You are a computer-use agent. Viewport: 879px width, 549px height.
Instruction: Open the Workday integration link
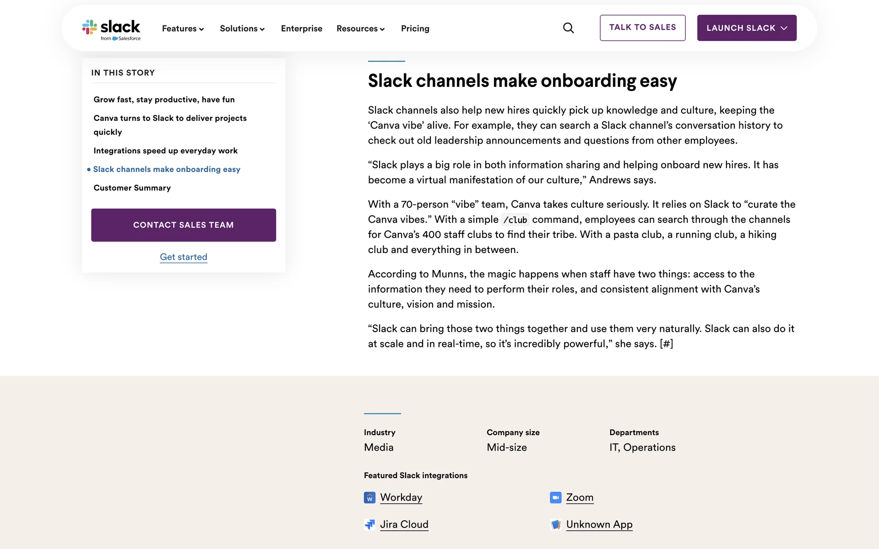pyautogui.click(x=401, y=497)
